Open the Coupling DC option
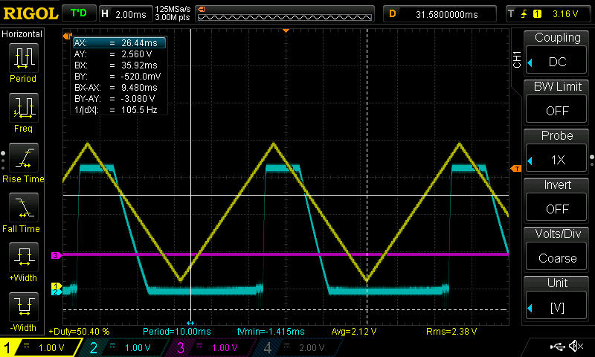 [x=556, y=61]
